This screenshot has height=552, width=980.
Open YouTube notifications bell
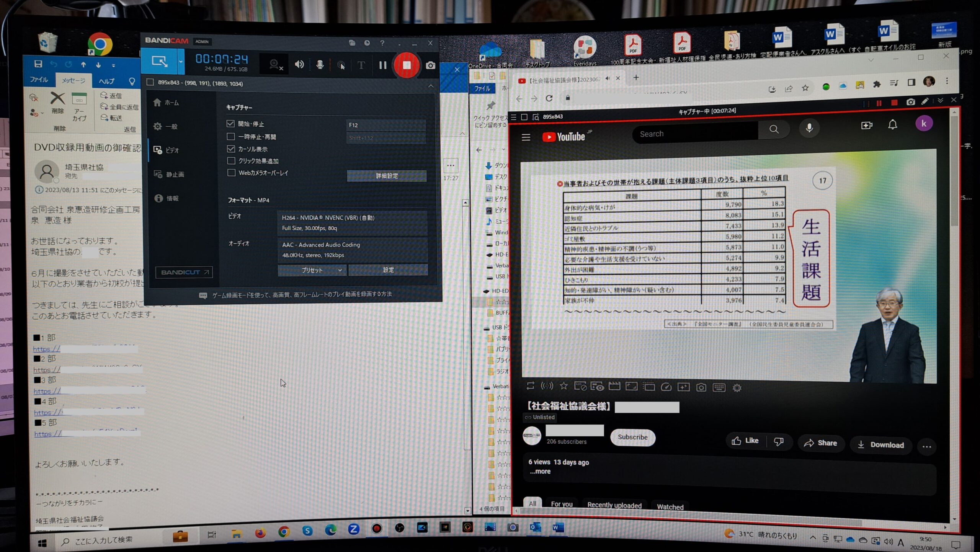892,124
